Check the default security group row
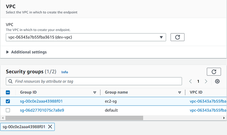The image size is (227, 135). 8,110
